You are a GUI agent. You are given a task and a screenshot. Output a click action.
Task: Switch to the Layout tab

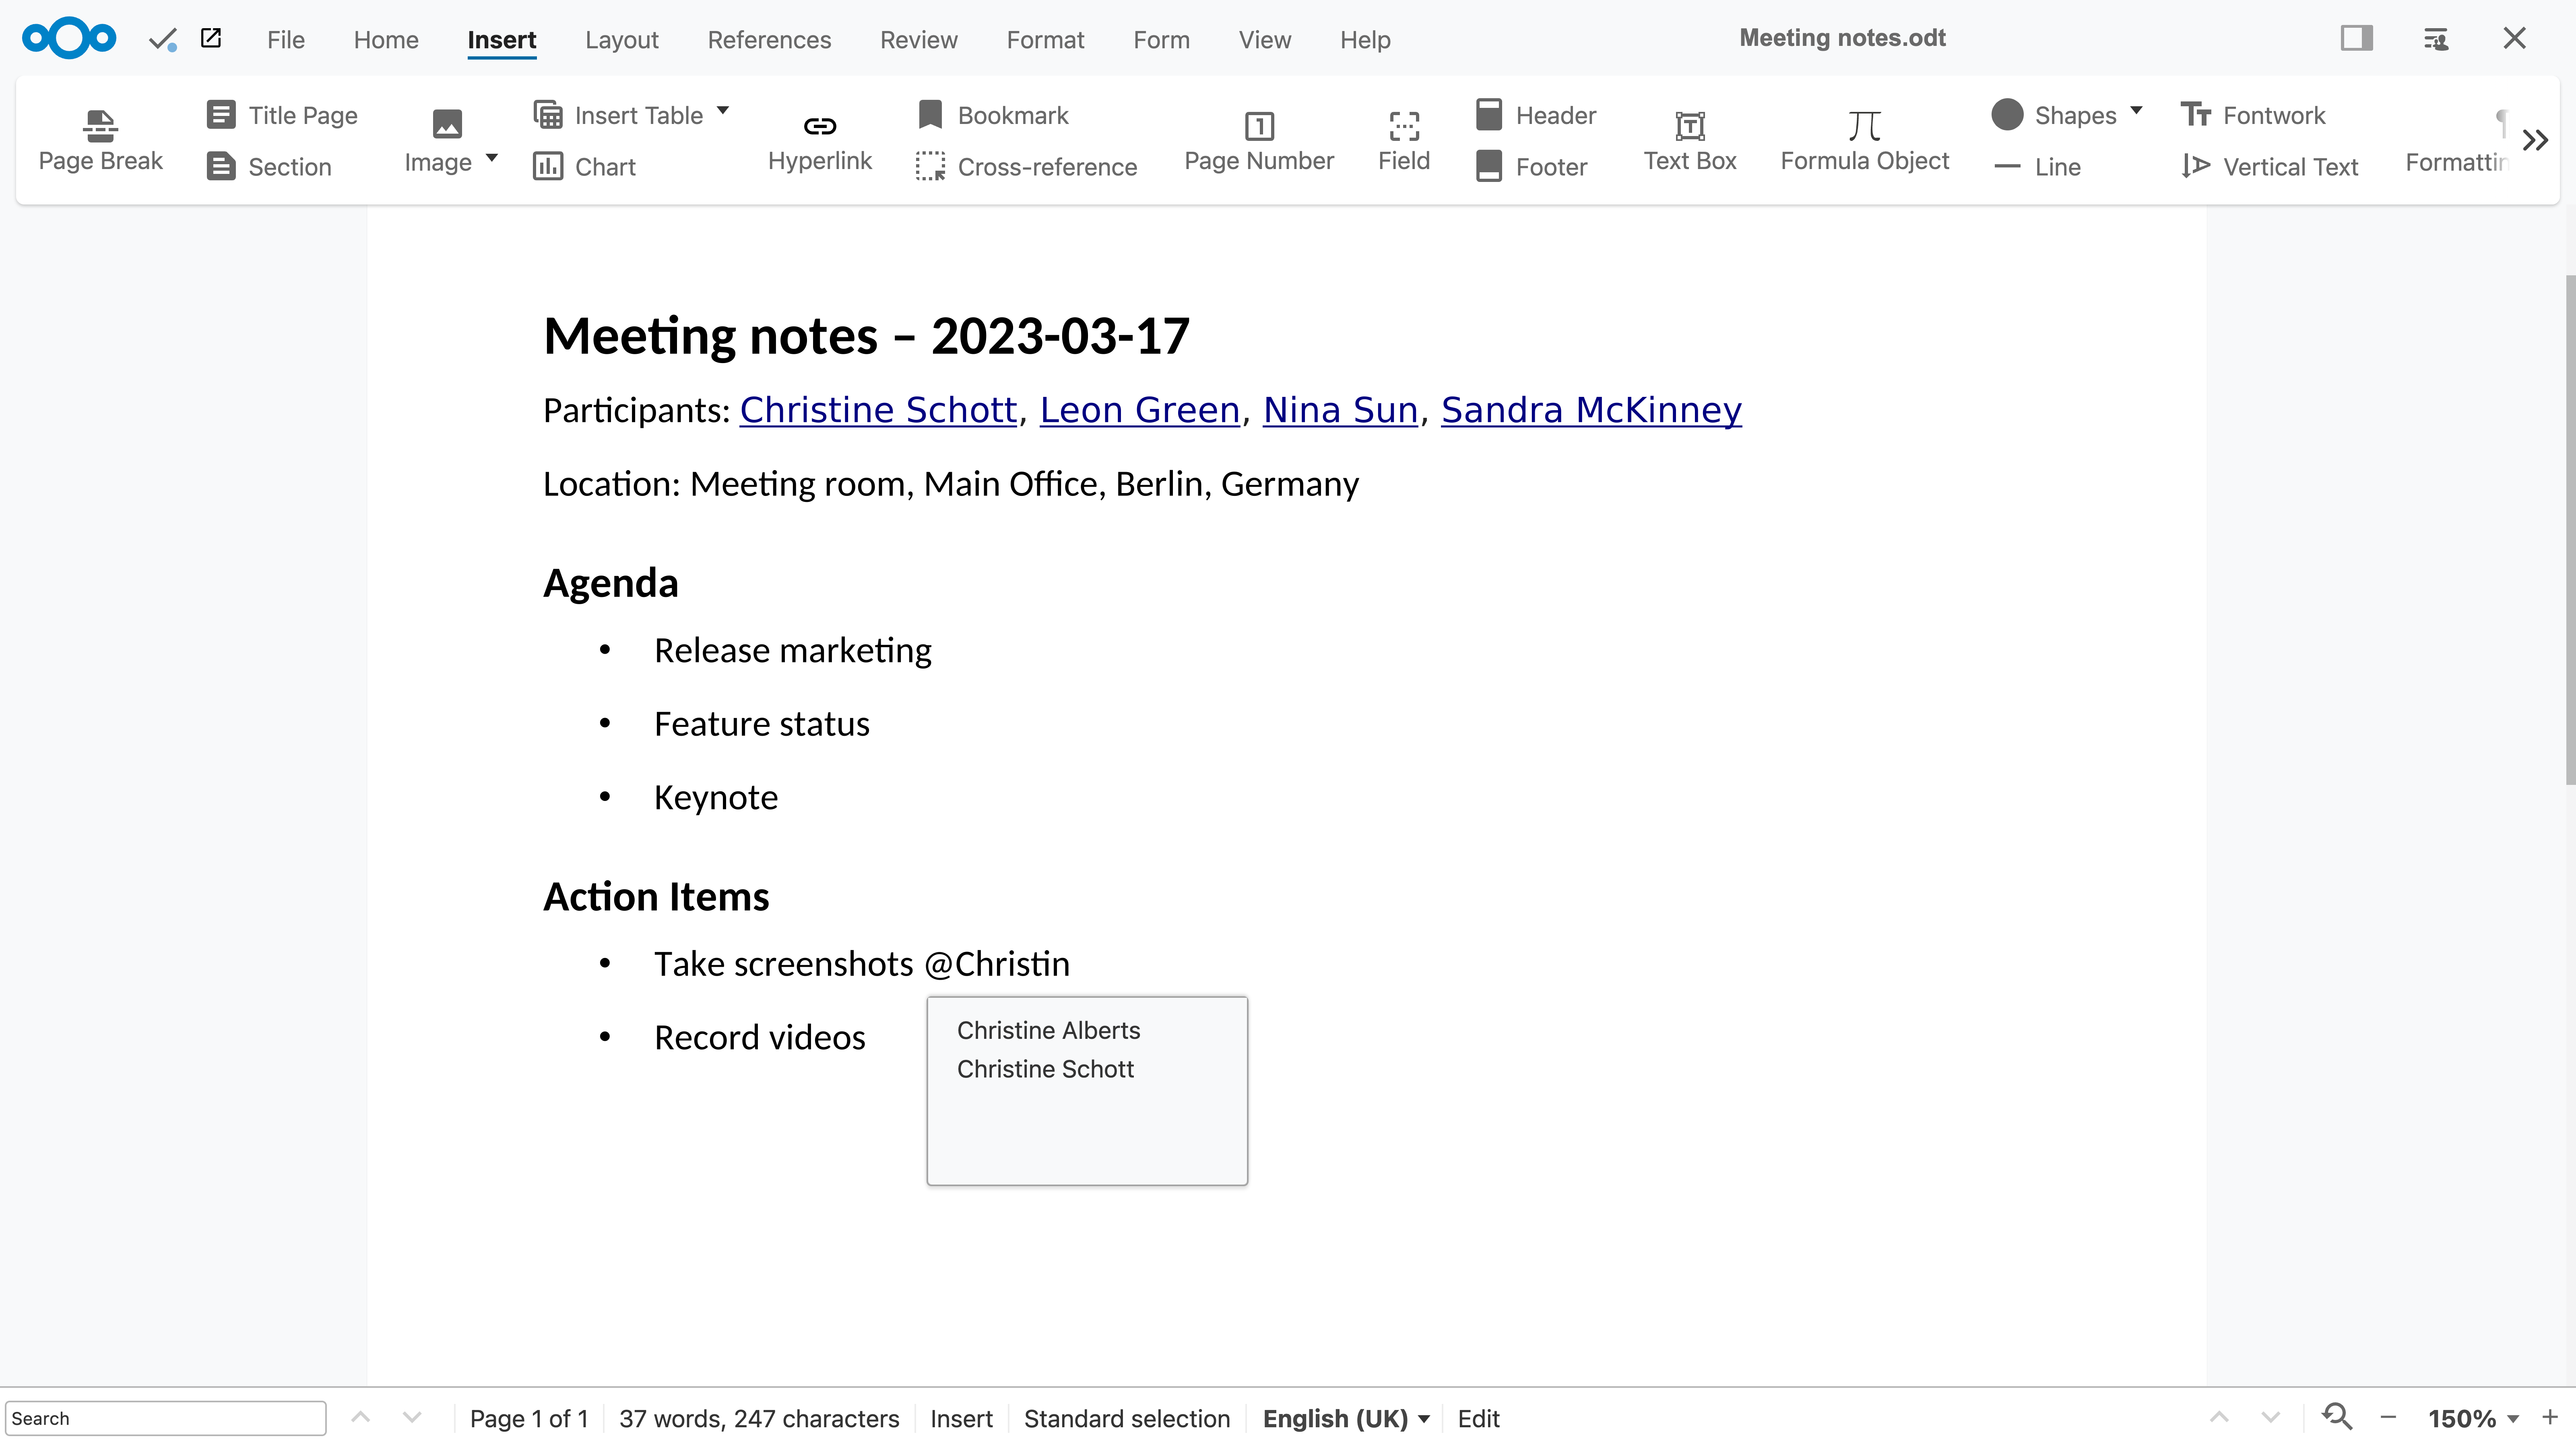[x=621, y=39]
